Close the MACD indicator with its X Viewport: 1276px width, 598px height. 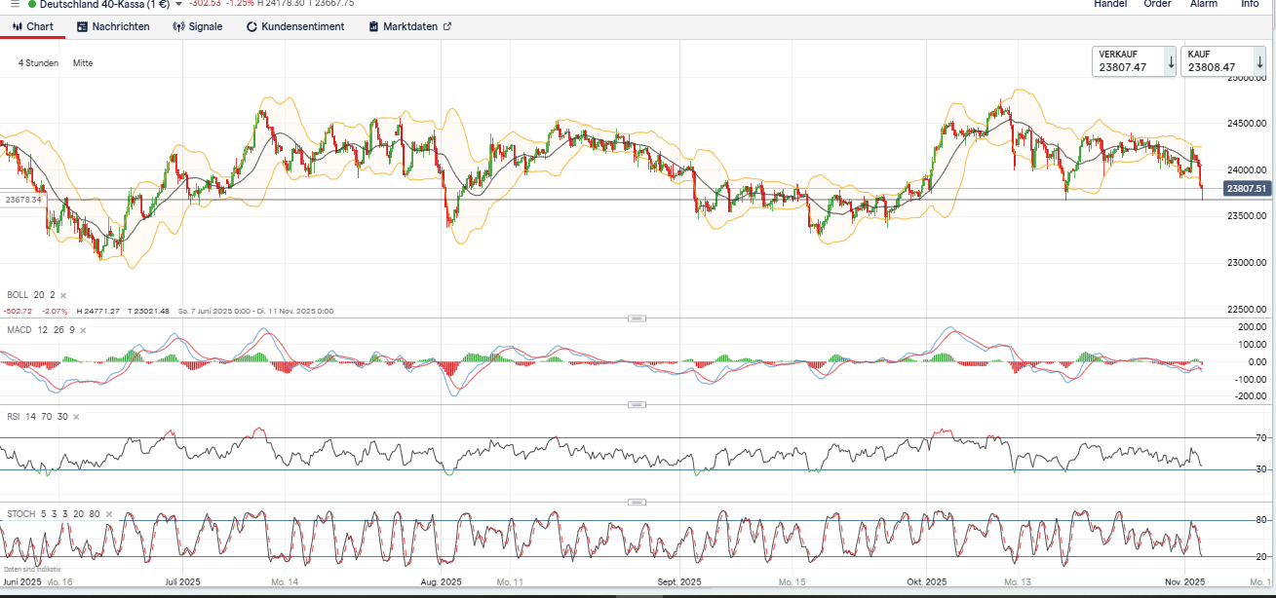click(x=83, y=330)
